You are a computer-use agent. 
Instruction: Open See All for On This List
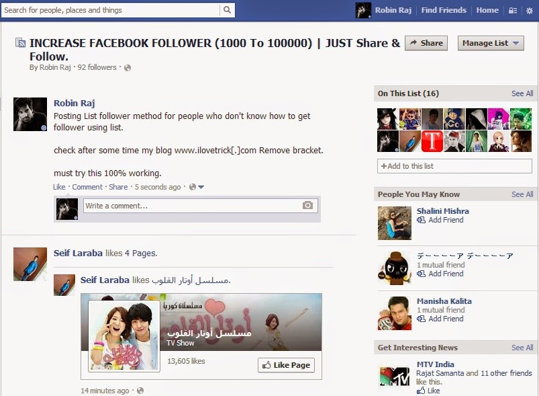tap(522, 93)
